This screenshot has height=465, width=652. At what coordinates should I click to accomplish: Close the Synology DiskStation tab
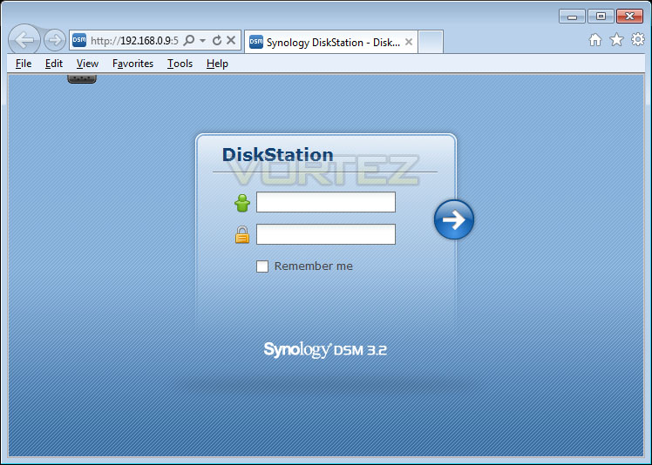pyautogui.click(x=409, y=42)
